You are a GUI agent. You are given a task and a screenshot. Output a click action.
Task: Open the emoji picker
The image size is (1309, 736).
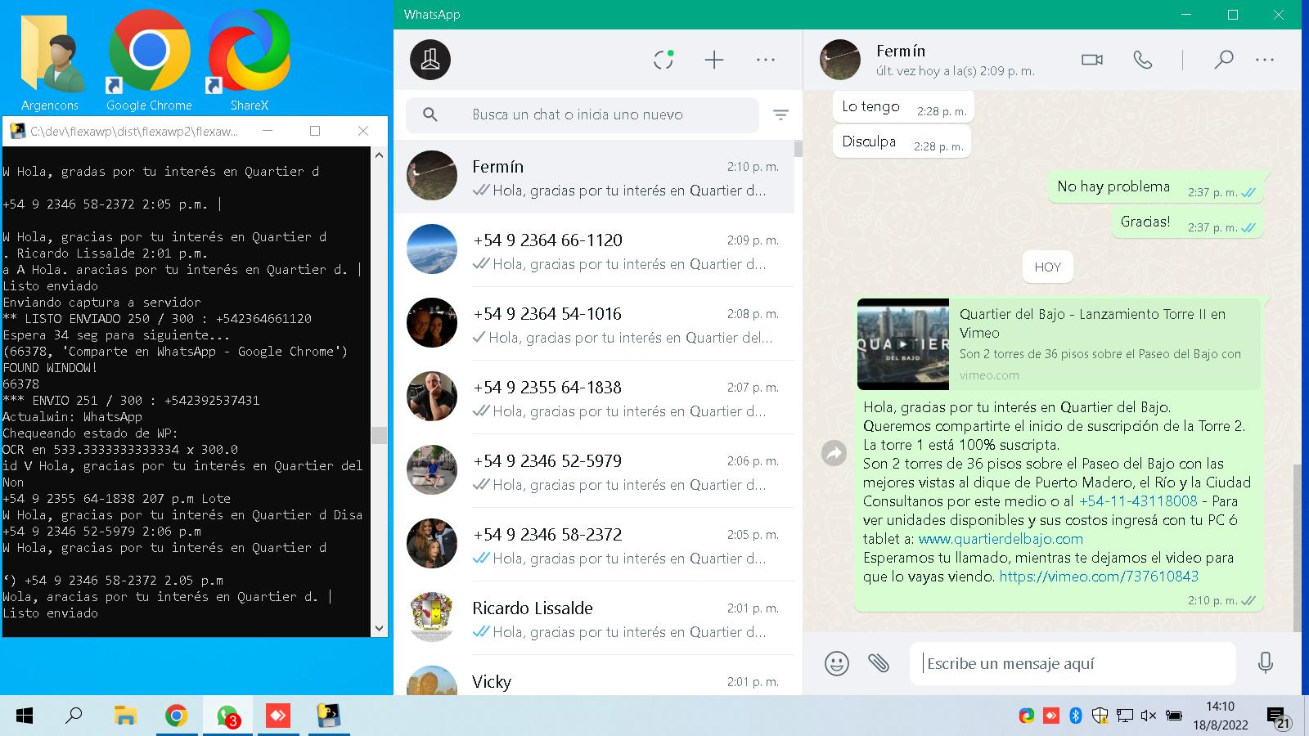[x=837, y=663]
